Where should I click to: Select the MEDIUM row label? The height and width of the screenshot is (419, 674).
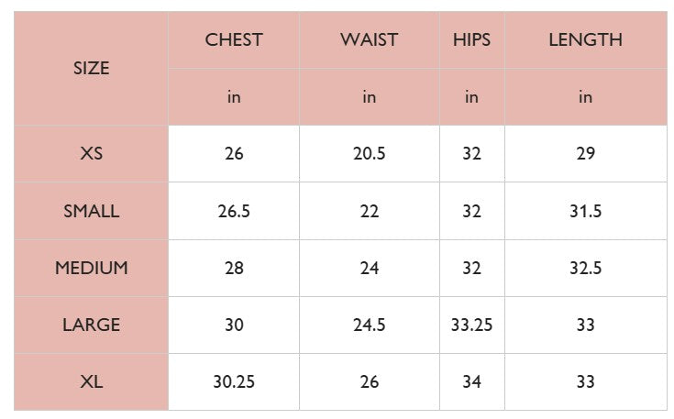click(x=91, y=268)
